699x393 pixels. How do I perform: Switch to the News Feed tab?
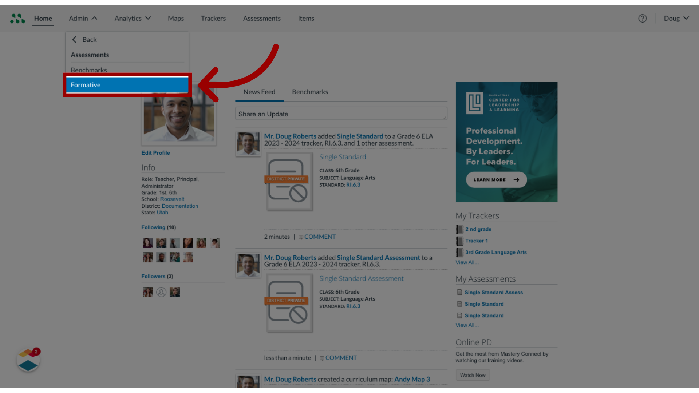259,92
